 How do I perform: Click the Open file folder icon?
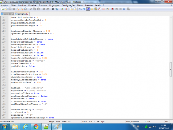[6, 9]
